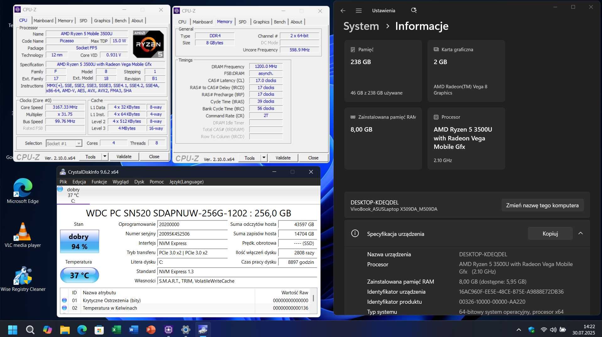The width and height of the screenshot is (602, 337).
Task: Collapse Specyfikacja urządzenia section chevron
Action: pos(581,233)
